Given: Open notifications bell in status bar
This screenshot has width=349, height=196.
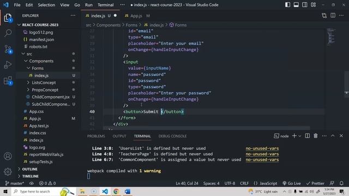Looking at the screenshot, I should [341, 183].
